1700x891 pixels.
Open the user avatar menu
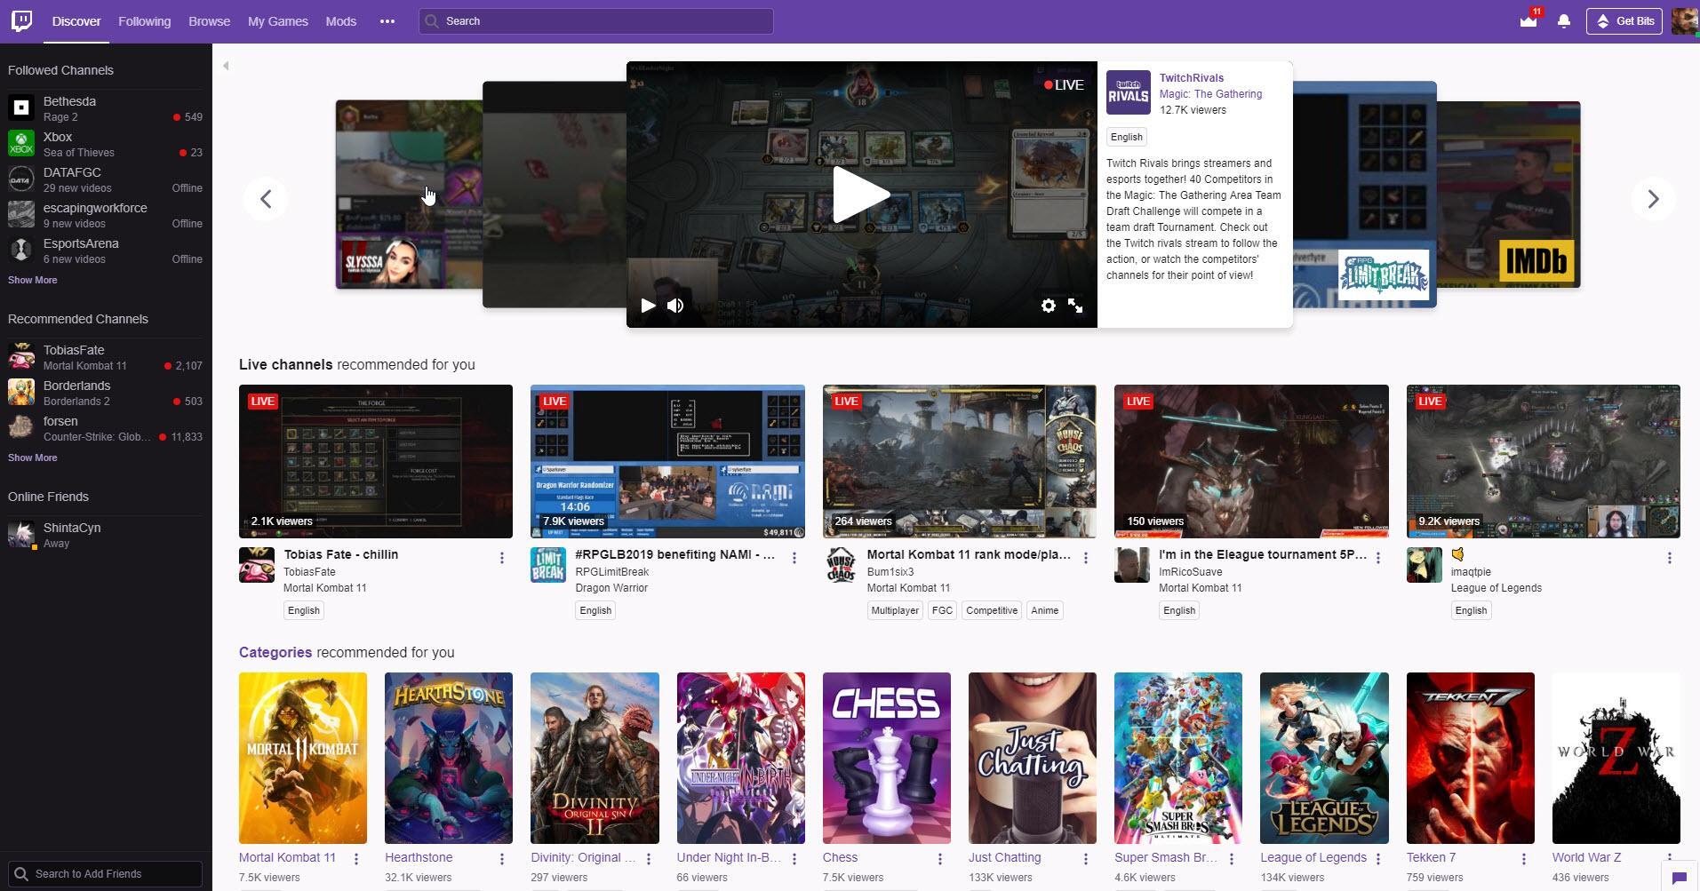(x=1684, y=20)
